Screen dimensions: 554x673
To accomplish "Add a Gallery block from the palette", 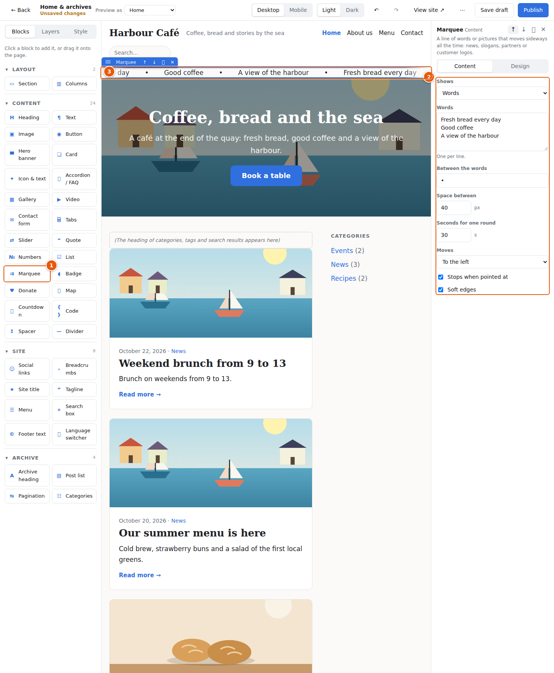I will coord(27,200).
